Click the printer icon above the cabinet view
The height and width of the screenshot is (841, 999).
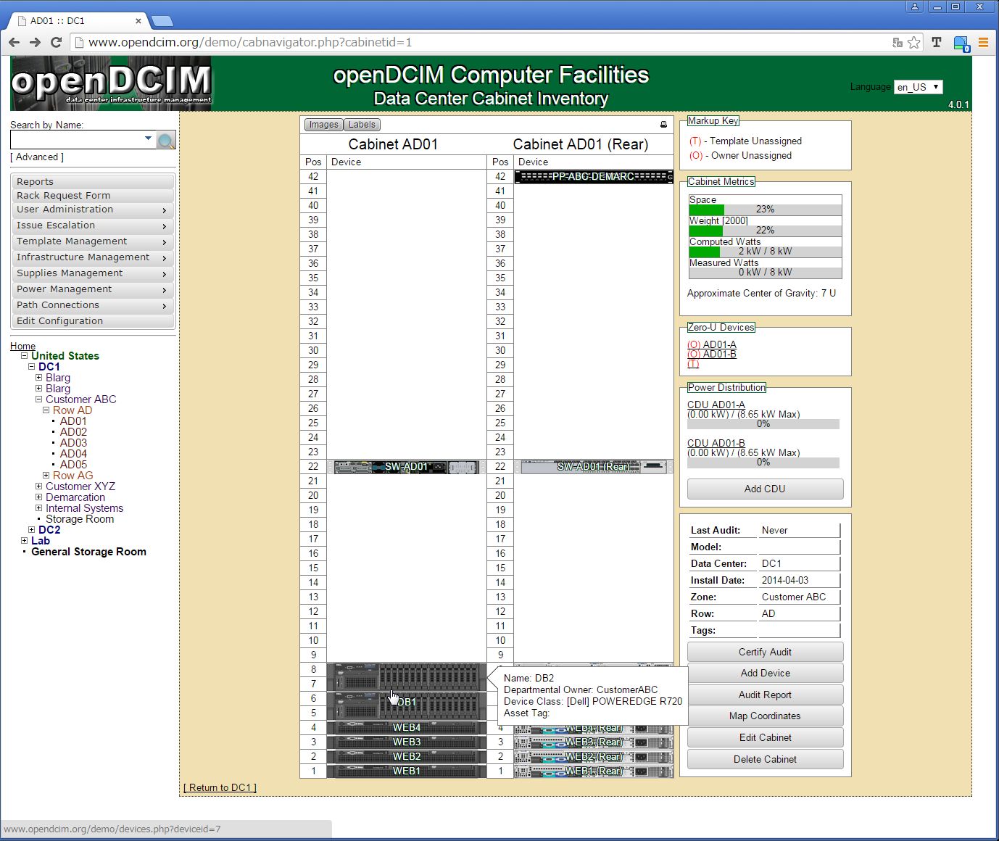(x=663, y=124)
